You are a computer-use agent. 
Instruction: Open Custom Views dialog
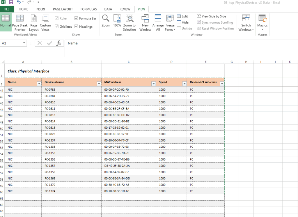click(45, 23)
